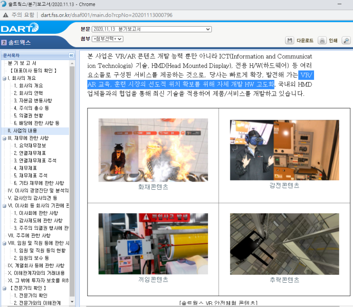This screenshot has width=353, height=307.
Task: Open 1. 요약재무정보 section
Action: coord(30,145)
